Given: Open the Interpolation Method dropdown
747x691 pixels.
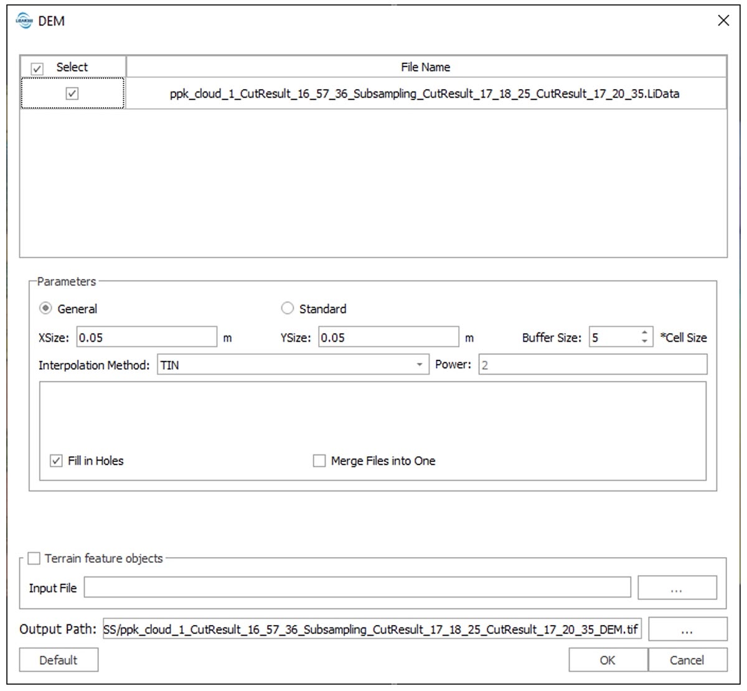Looking at the screenshot, I should (x=293, y=365).
